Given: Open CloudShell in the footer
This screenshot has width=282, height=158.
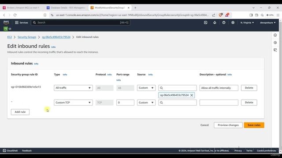Looking at the screenshot, I should [x=10, y=151].
